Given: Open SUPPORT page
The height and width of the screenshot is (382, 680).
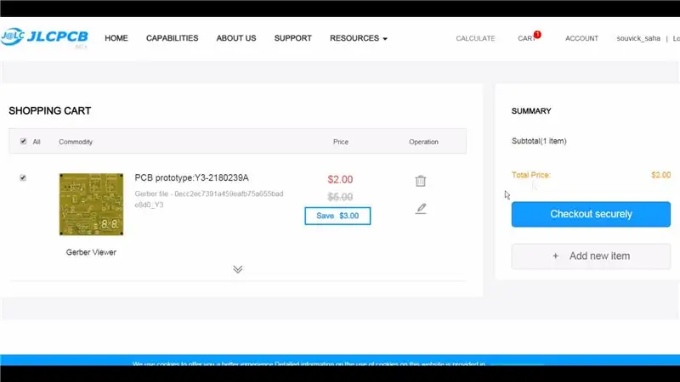Looking at the screenshot, I should coord(292,38).
